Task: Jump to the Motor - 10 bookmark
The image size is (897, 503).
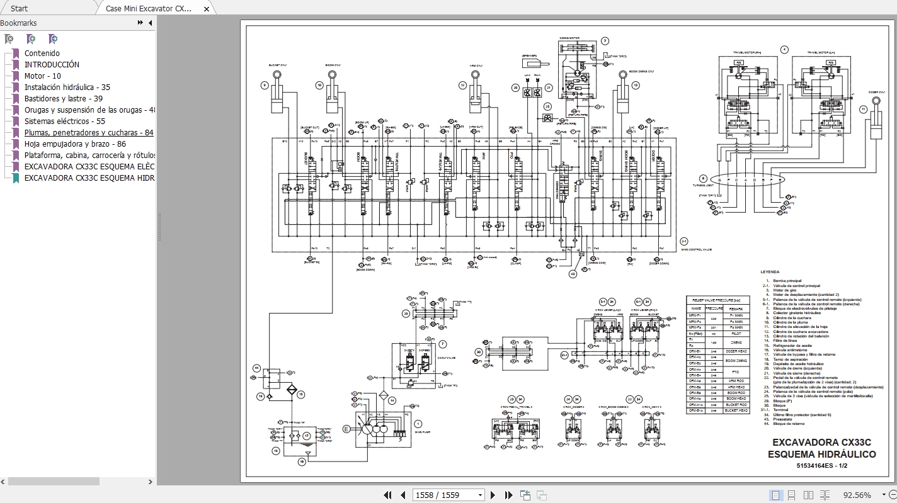Action: (43, 76)
